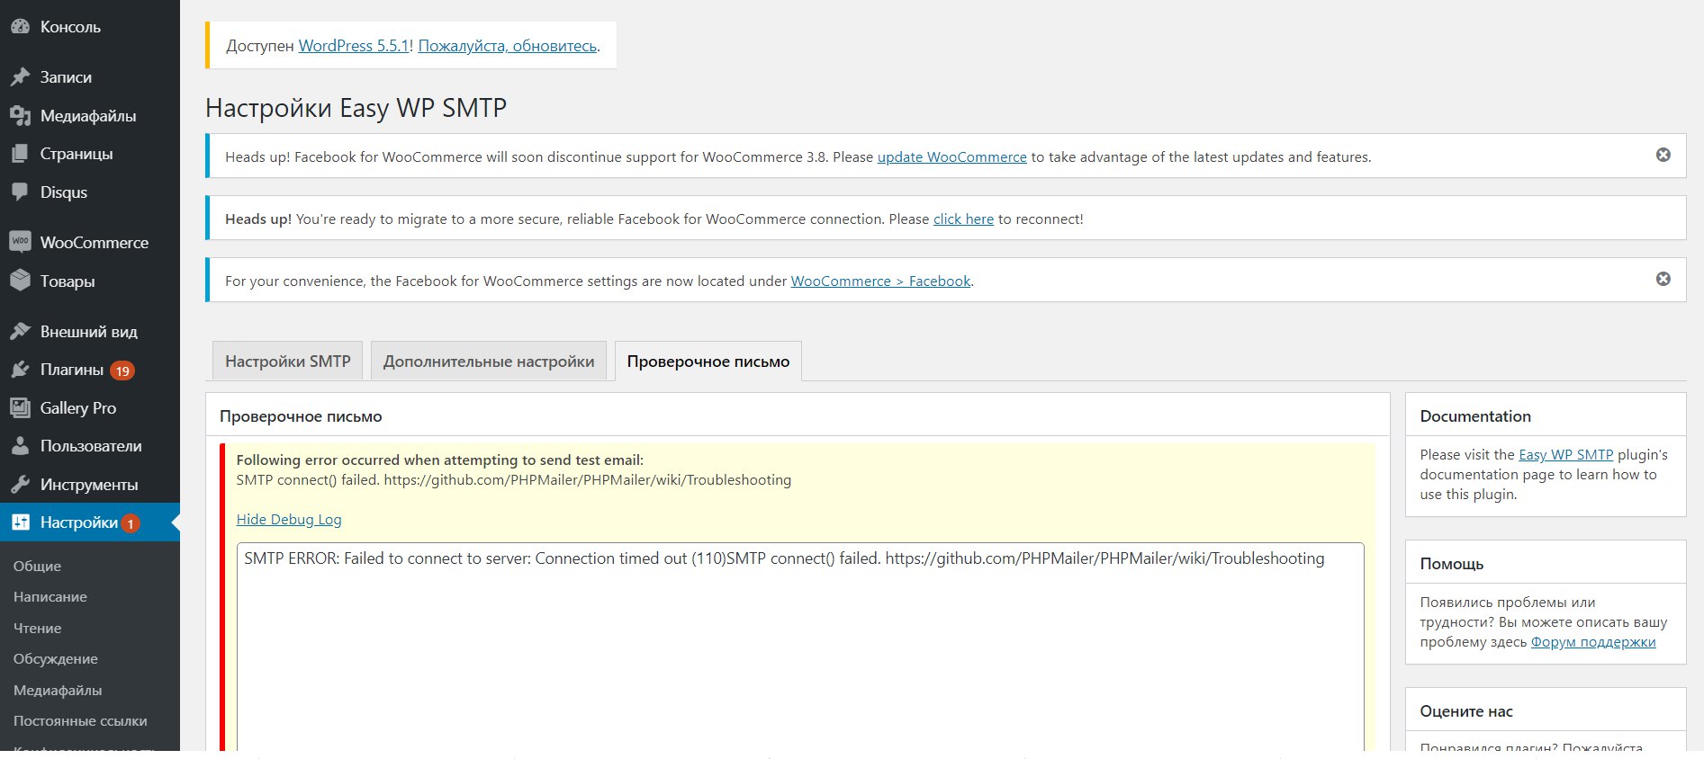Click the Проверочное письмо section header
1704x759 pixels.
click(301, 415)
